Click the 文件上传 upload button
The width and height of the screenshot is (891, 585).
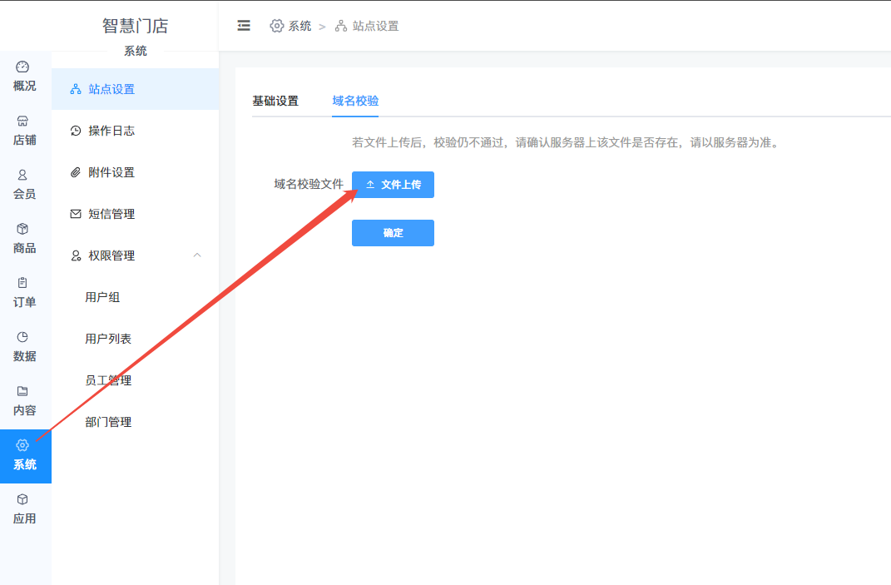pyautogui.click(x=393, y=185)
